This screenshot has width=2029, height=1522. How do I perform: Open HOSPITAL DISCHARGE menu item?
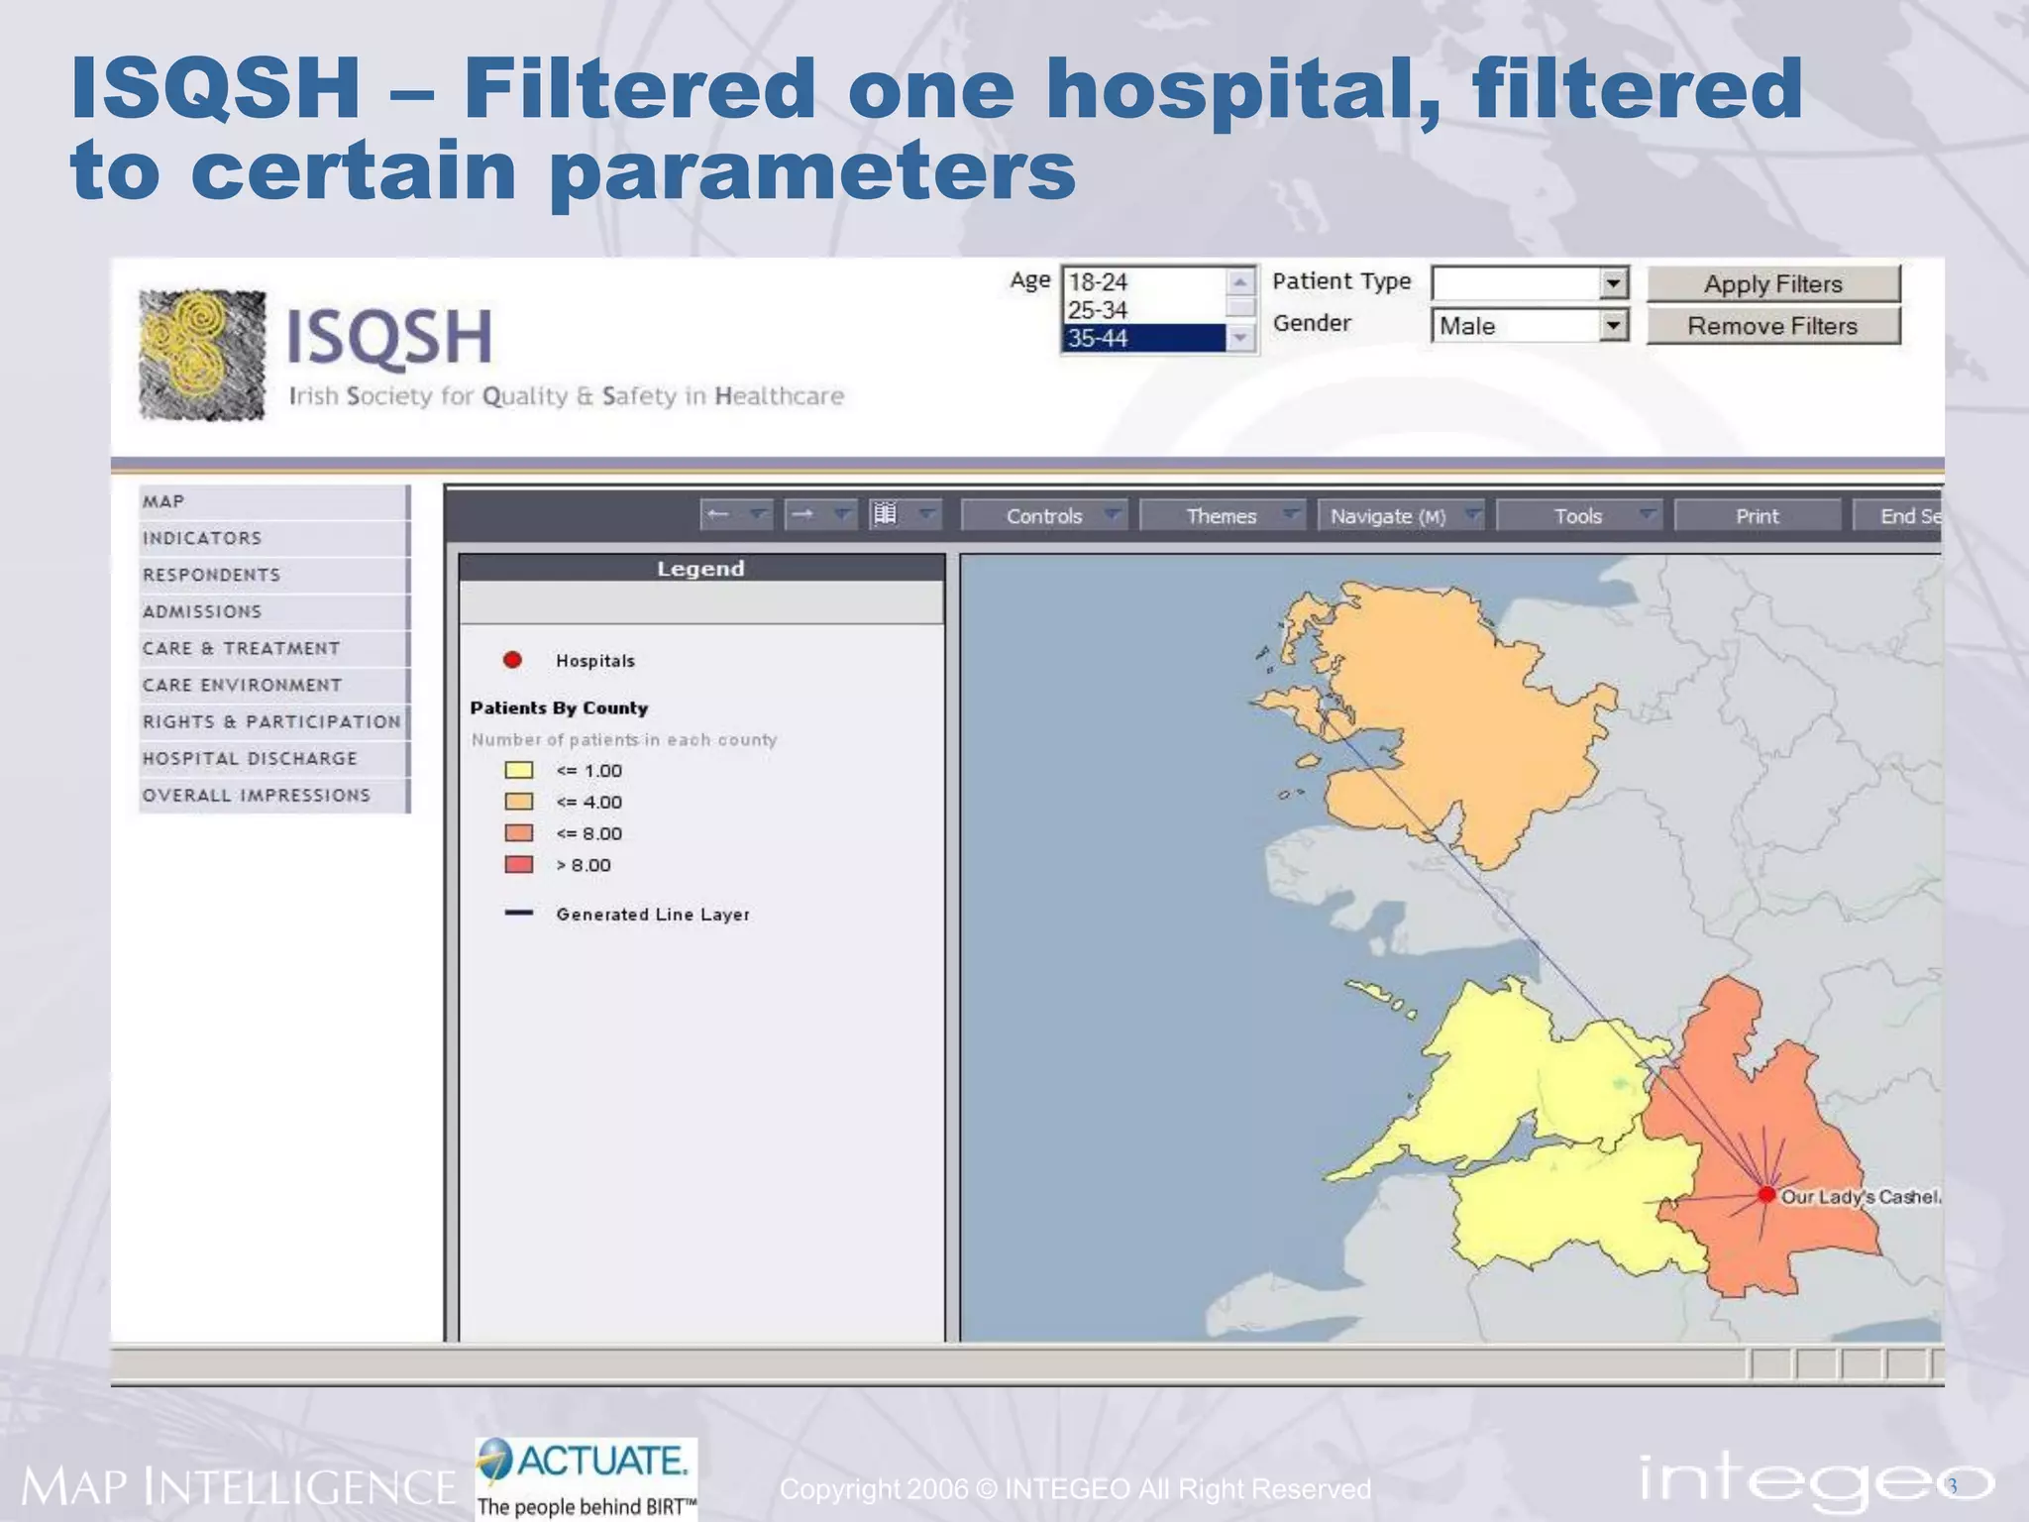point(274,758)
